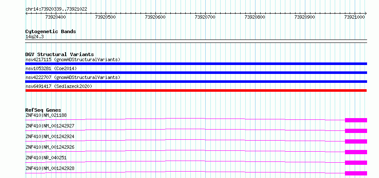Click the magenta exon block of NM_001242924
The width and height of the screenshot is (379, 178).
(356, 141)
